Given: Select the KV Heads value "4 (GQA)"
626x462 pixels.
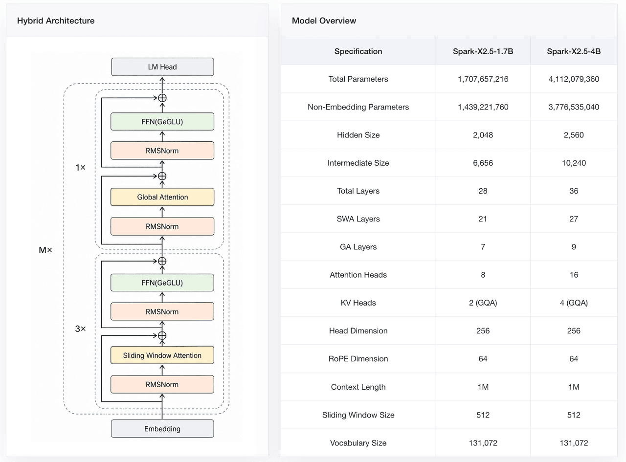Looking at the screenshot, I should (x=574, y=303).
